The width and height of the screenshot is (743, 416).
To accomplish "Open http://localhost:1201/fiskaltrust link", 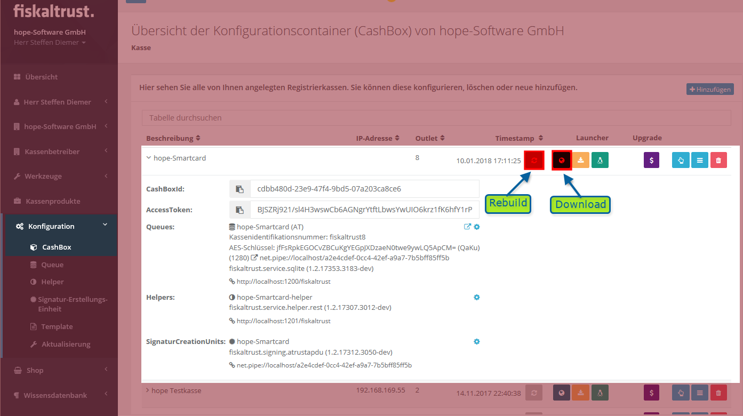I will click(284, 321).
